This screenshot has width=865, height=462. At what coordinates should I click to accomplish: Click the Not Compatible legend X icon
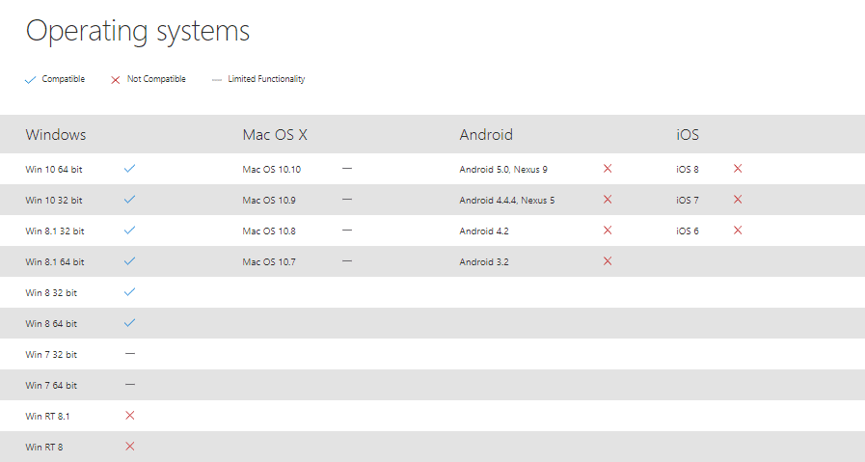click(116, 80)
